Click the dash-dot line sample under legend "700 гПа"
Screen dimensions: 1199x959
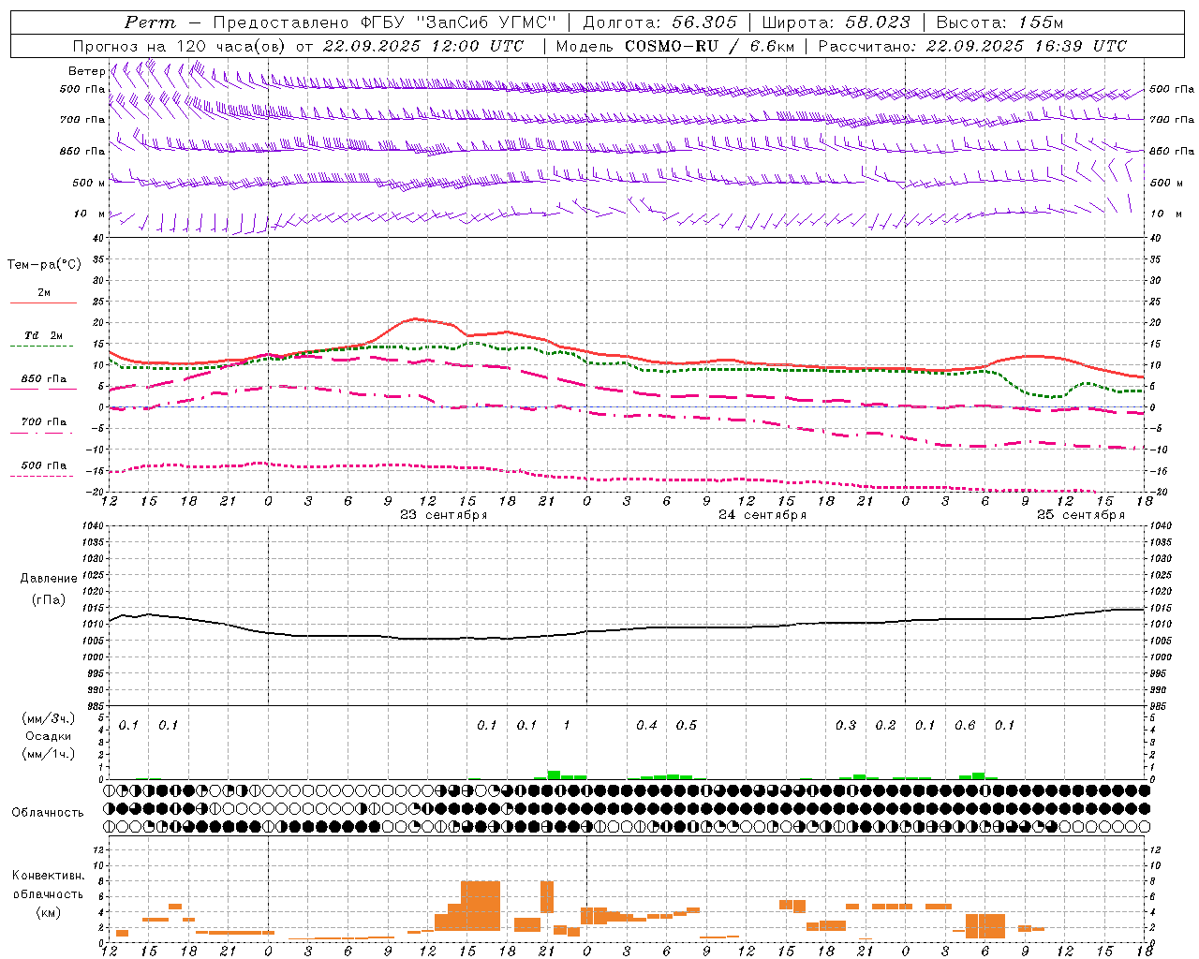pos(42,433)
